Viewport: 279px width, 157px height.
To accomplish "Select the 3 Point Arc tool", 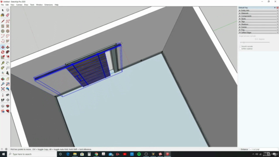I will tap(3, 41).
